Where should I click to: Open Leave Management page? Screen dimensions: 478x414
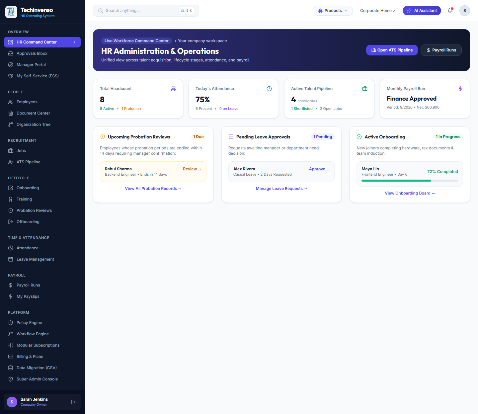(42, 259)
